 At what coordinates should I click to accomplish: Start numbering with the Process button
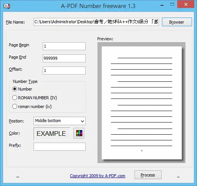[148, 175]
